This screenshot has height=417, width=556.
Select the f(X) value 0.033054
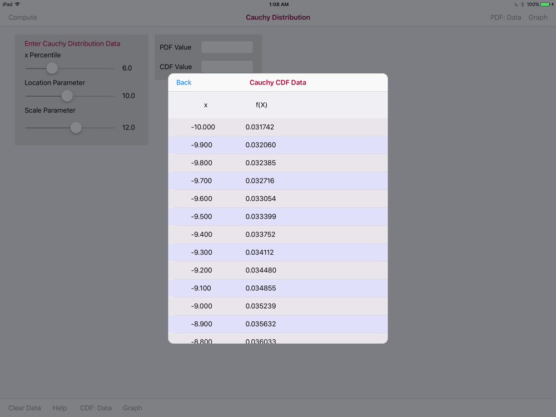point(261,198)
